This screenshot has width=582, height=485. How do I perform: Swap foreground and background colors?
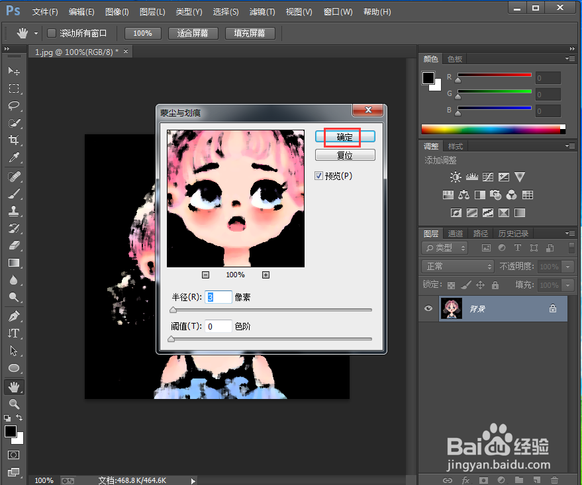click(x=19, y=418)
